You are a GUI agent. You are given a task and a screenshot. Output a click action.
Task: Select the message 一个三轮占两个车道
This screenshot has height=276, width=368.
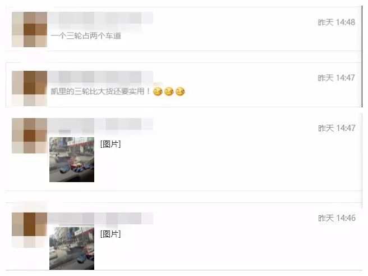[x=86, y=36]
